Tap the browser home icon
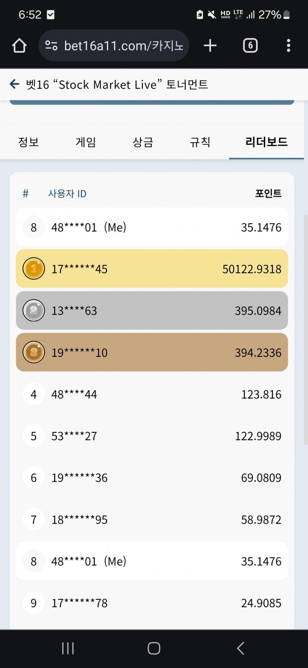 pos(19,46)
